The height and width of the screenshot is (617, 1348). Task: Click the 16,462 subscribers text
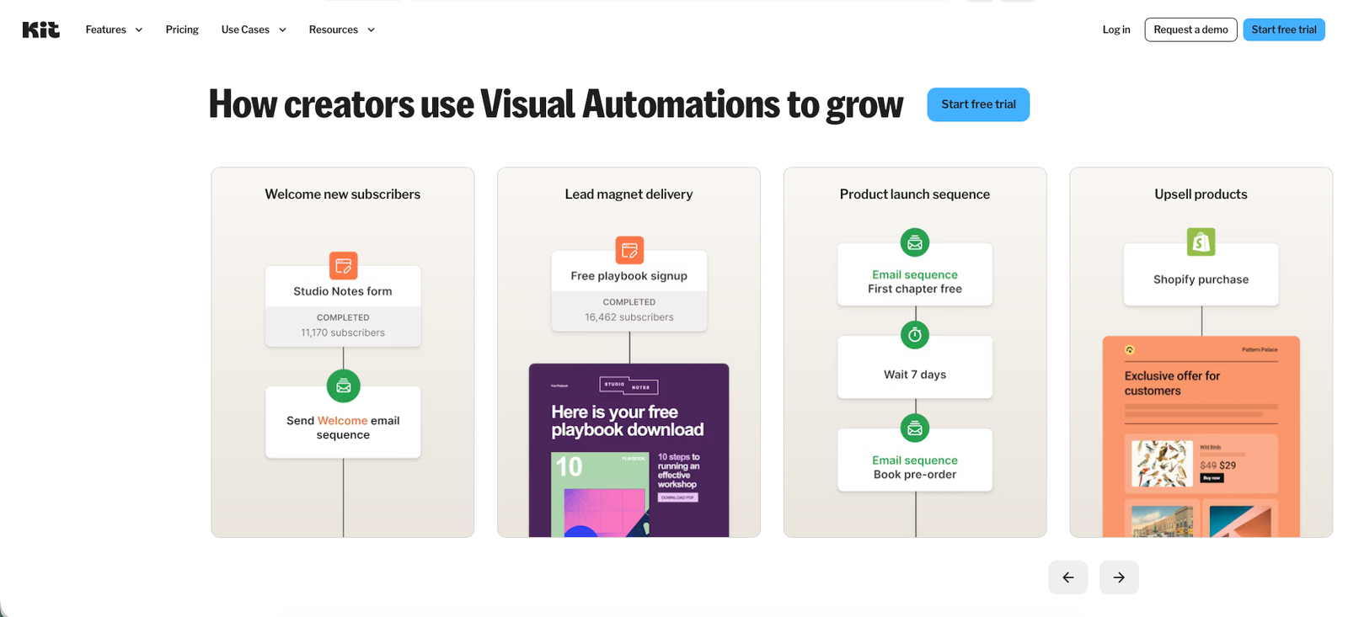click(629, 317)
